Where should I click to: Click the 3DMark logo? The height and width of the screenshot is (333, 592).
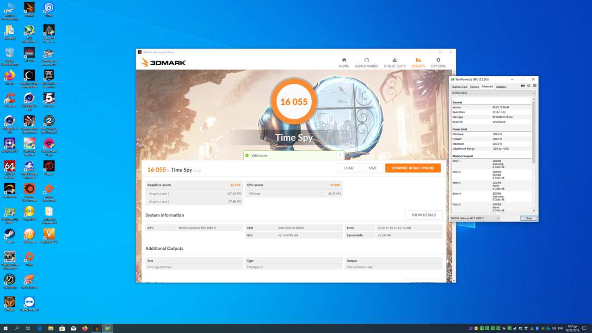click(x=163, y=62)
